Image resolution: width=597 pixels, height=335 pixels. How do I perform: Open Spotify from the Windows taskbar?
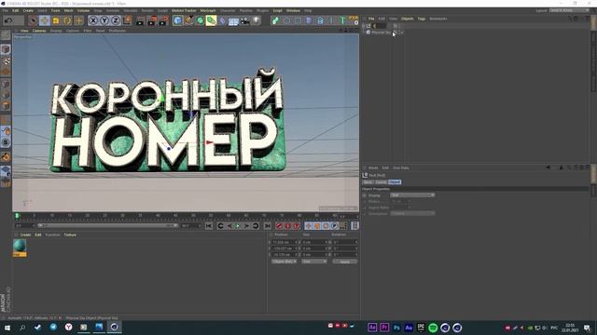(x=433, y=328)
